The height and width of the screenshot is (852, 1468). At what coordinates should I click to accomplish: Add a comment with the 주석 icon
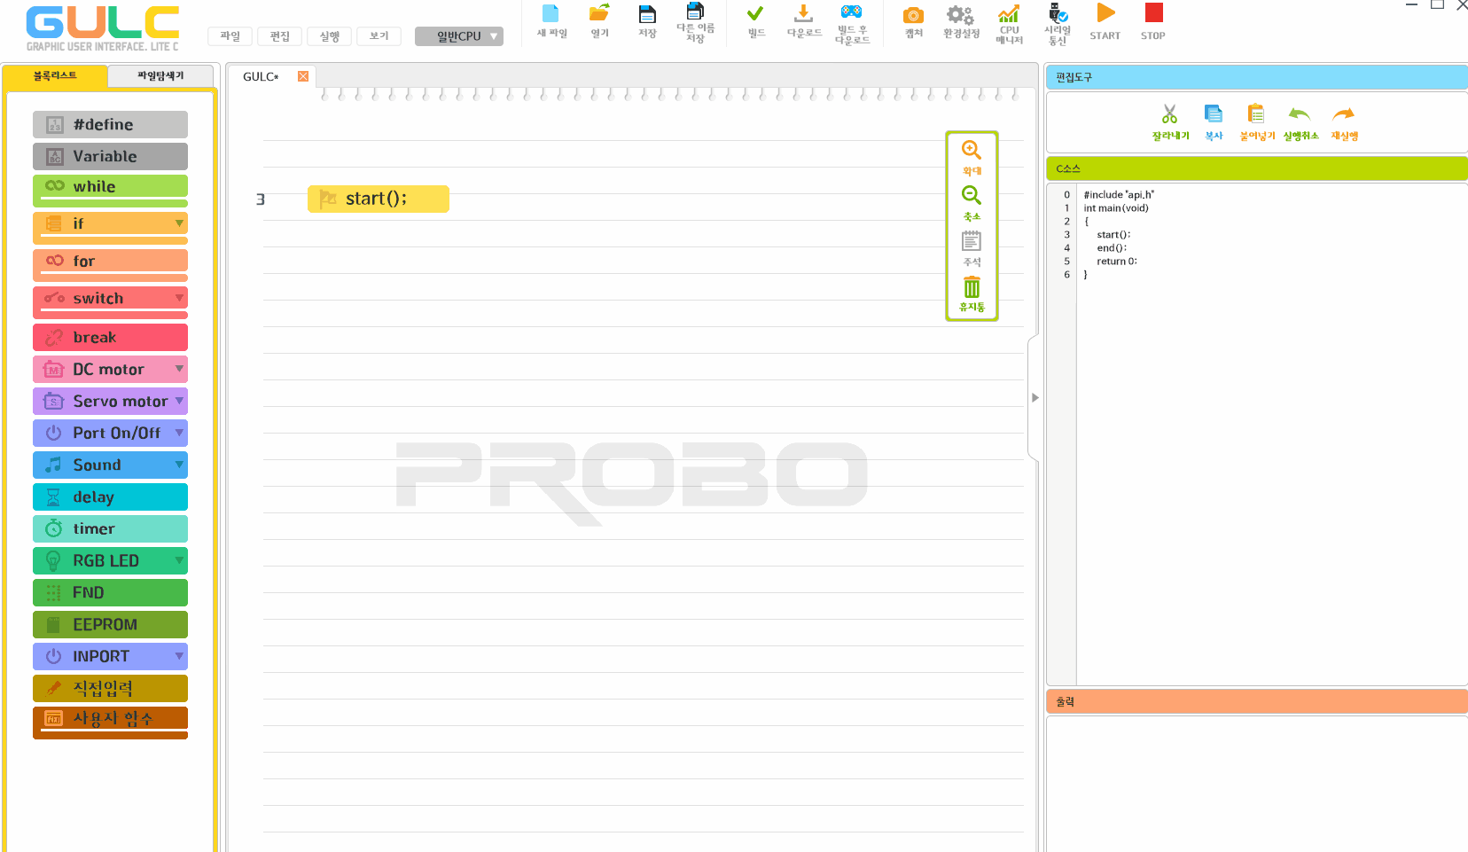point(972,249)
